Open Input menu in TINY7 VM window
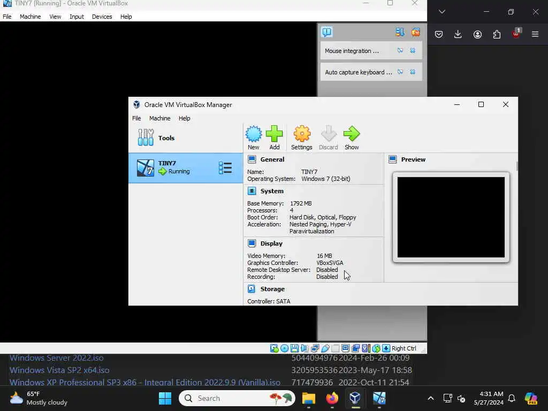548x411 pixels. [77, 17]
